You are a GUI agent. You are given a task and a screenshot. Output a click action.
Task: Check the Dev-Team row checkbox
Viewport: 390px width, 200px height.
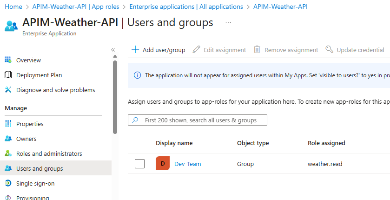(x=139, y=164)
